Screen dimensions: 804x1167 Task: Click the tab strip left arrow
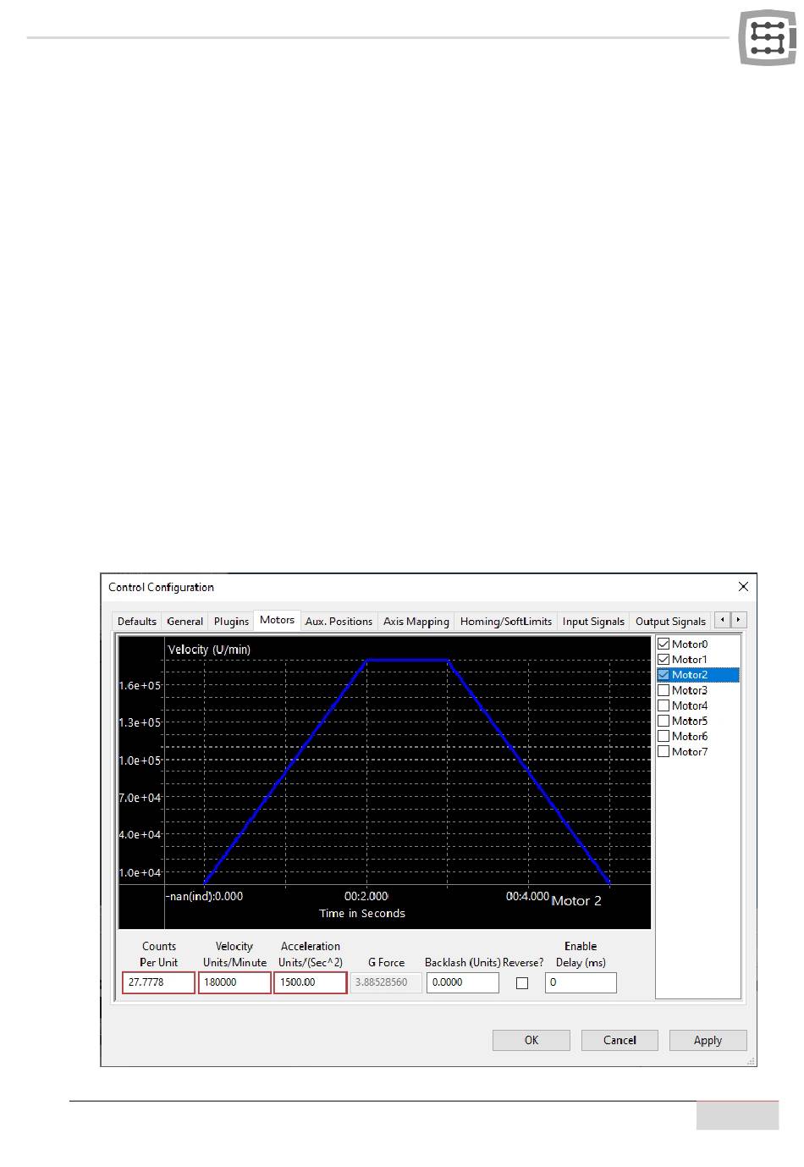722,620
